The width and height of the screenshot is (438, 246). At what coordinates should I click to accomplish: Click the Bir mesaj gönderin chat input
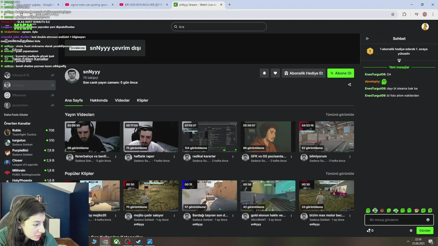pos(399,220)
